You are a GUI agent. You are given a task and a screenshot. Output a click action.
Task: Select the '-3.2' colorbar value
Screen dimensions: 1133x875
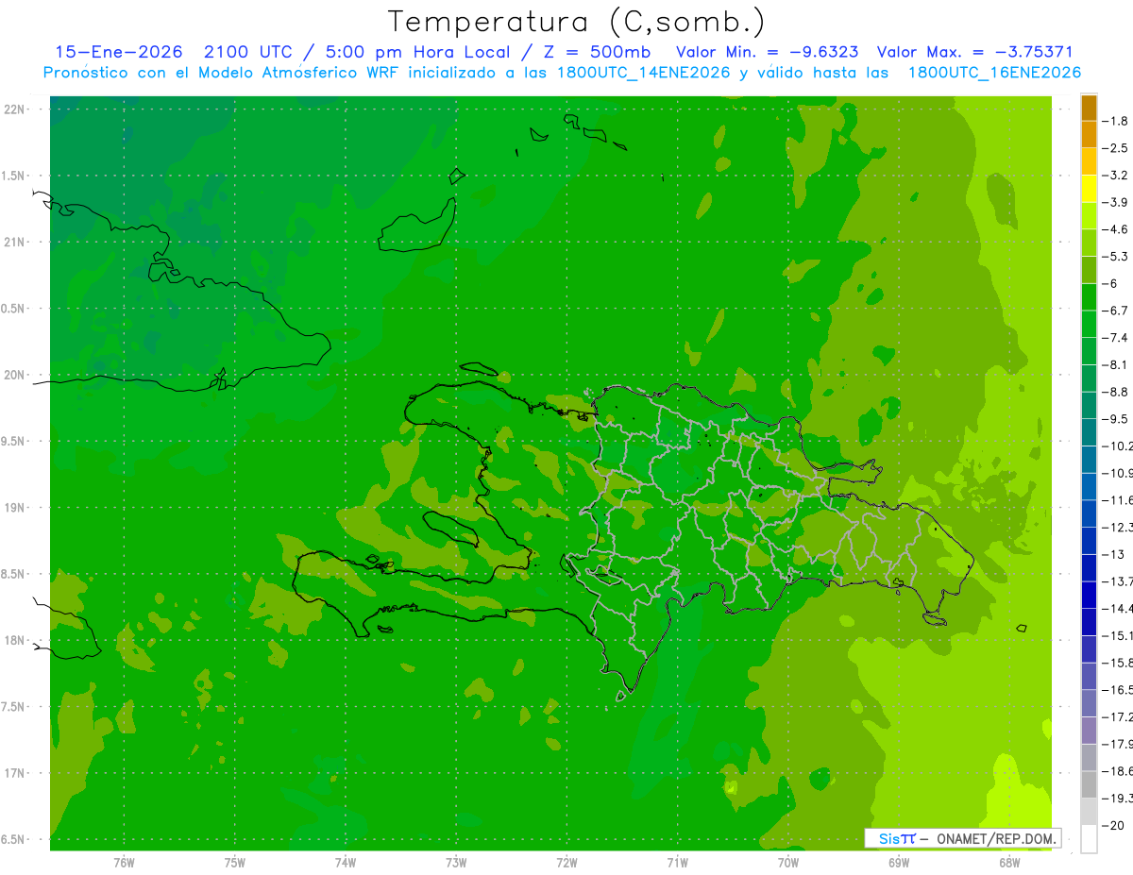(x=1116, y=176)
